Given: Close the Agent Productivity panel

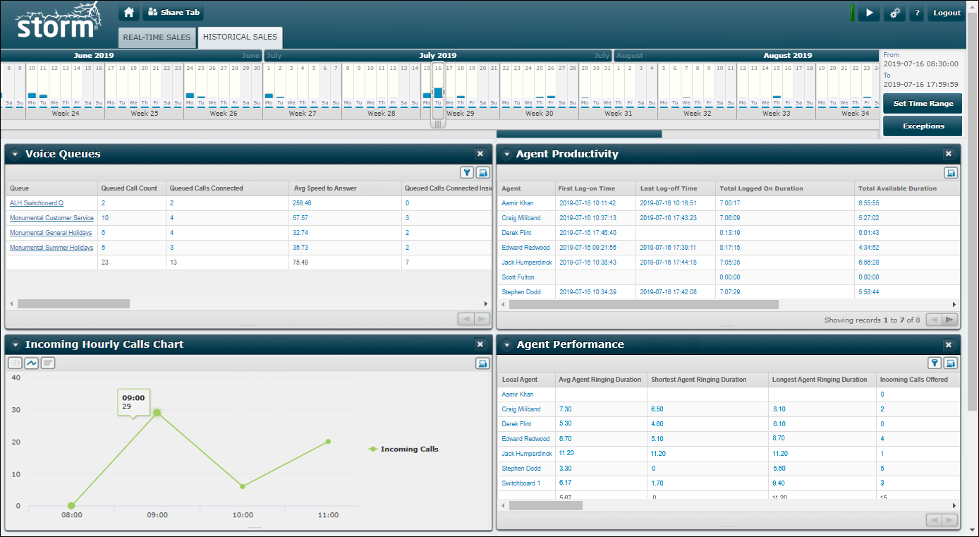Looking at the screenshot, I should pyautogui.click(x=949, y=154).
